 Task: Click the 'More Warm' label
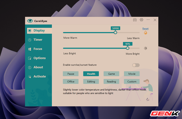tap(70, 38)
